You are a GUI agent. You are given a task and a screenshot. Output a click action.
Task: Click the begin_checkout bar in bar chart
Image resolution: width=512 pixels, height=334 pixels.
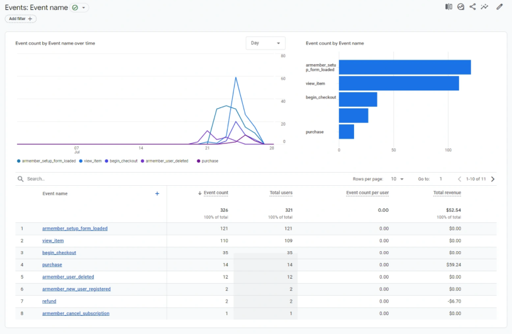point(358,99)
